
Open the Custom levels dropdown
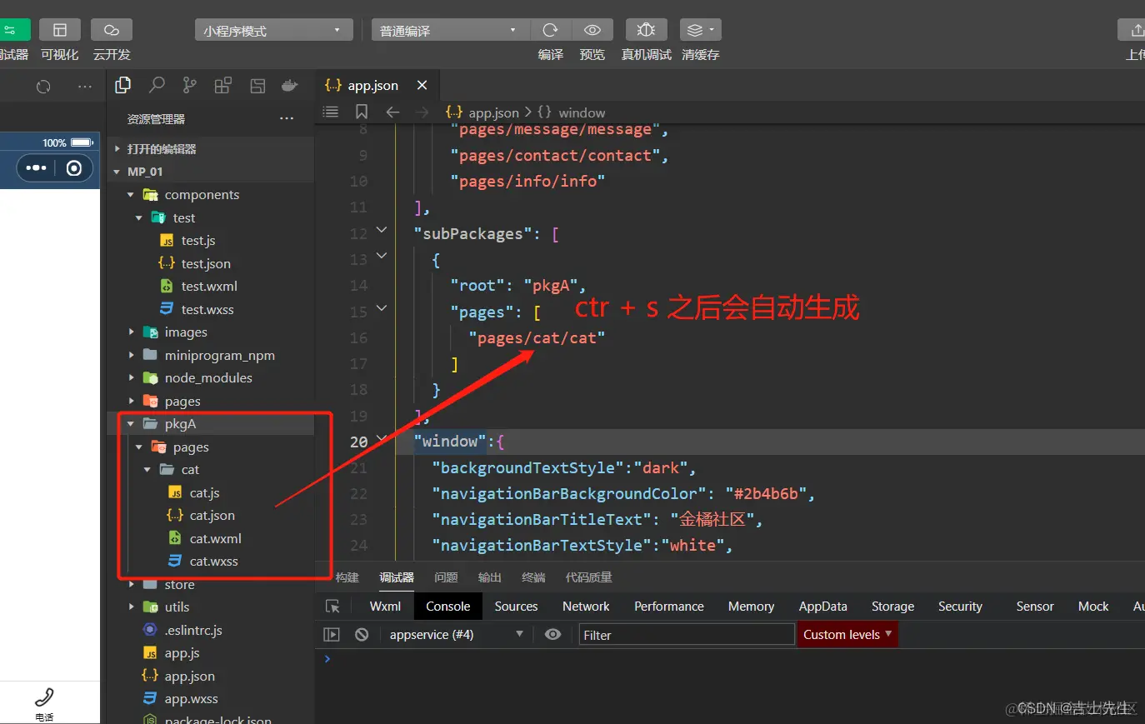tap(847, 635)
